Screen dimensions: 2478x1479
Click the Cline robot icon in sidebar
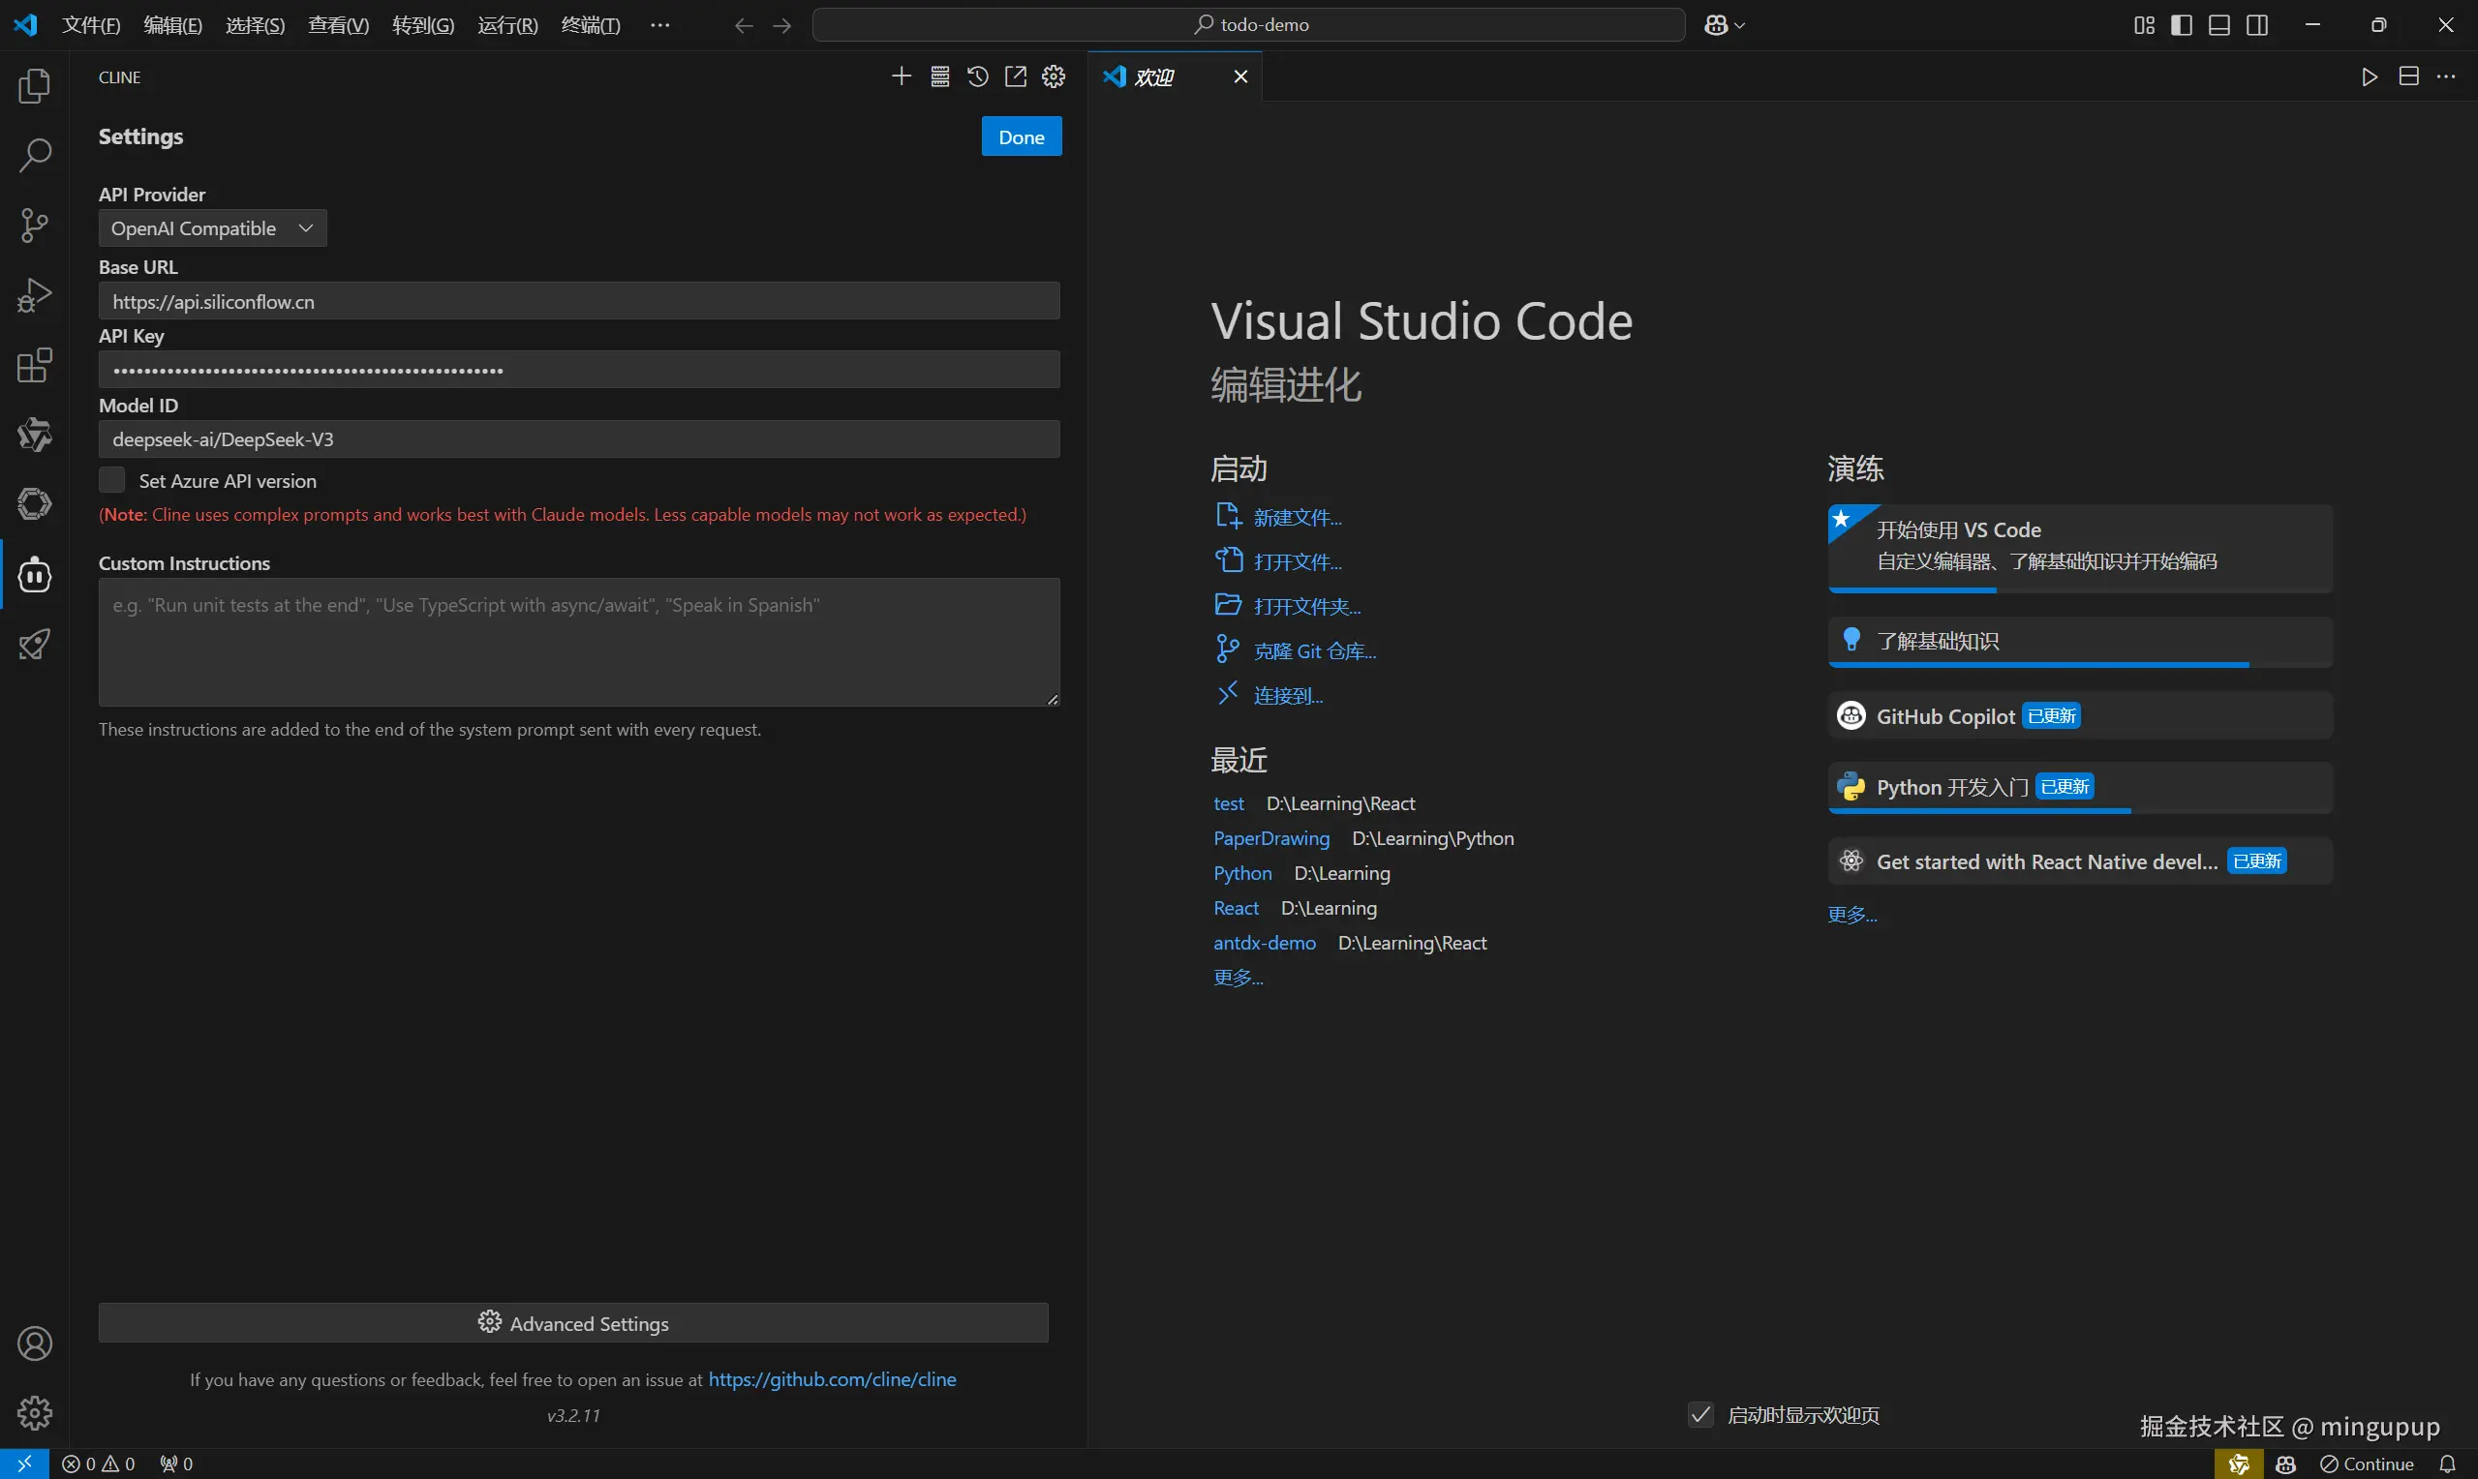[34, 575]
